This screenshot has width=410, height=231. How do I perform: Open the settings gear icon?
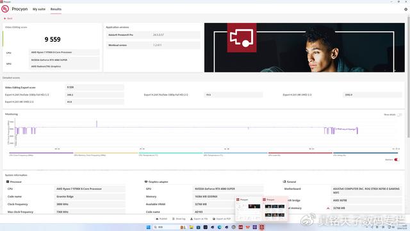[x=406, y=9]
